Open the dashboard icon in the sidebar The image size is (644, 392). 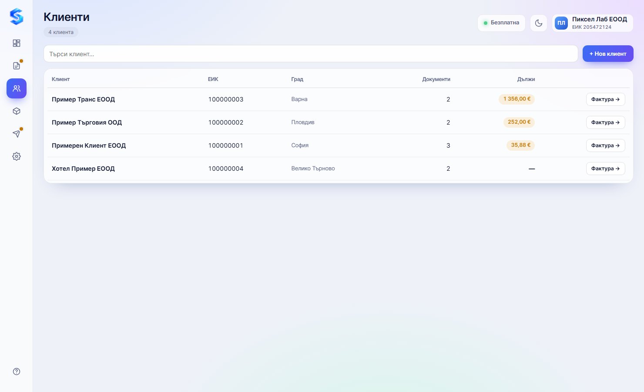(x=17, y=43)
